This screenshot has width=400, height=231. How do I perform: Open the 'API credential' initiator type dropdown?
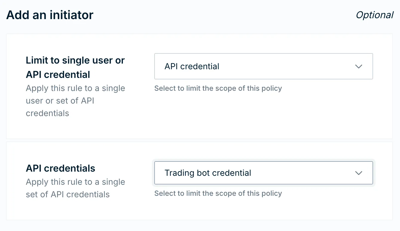click(x=263, y=66)
